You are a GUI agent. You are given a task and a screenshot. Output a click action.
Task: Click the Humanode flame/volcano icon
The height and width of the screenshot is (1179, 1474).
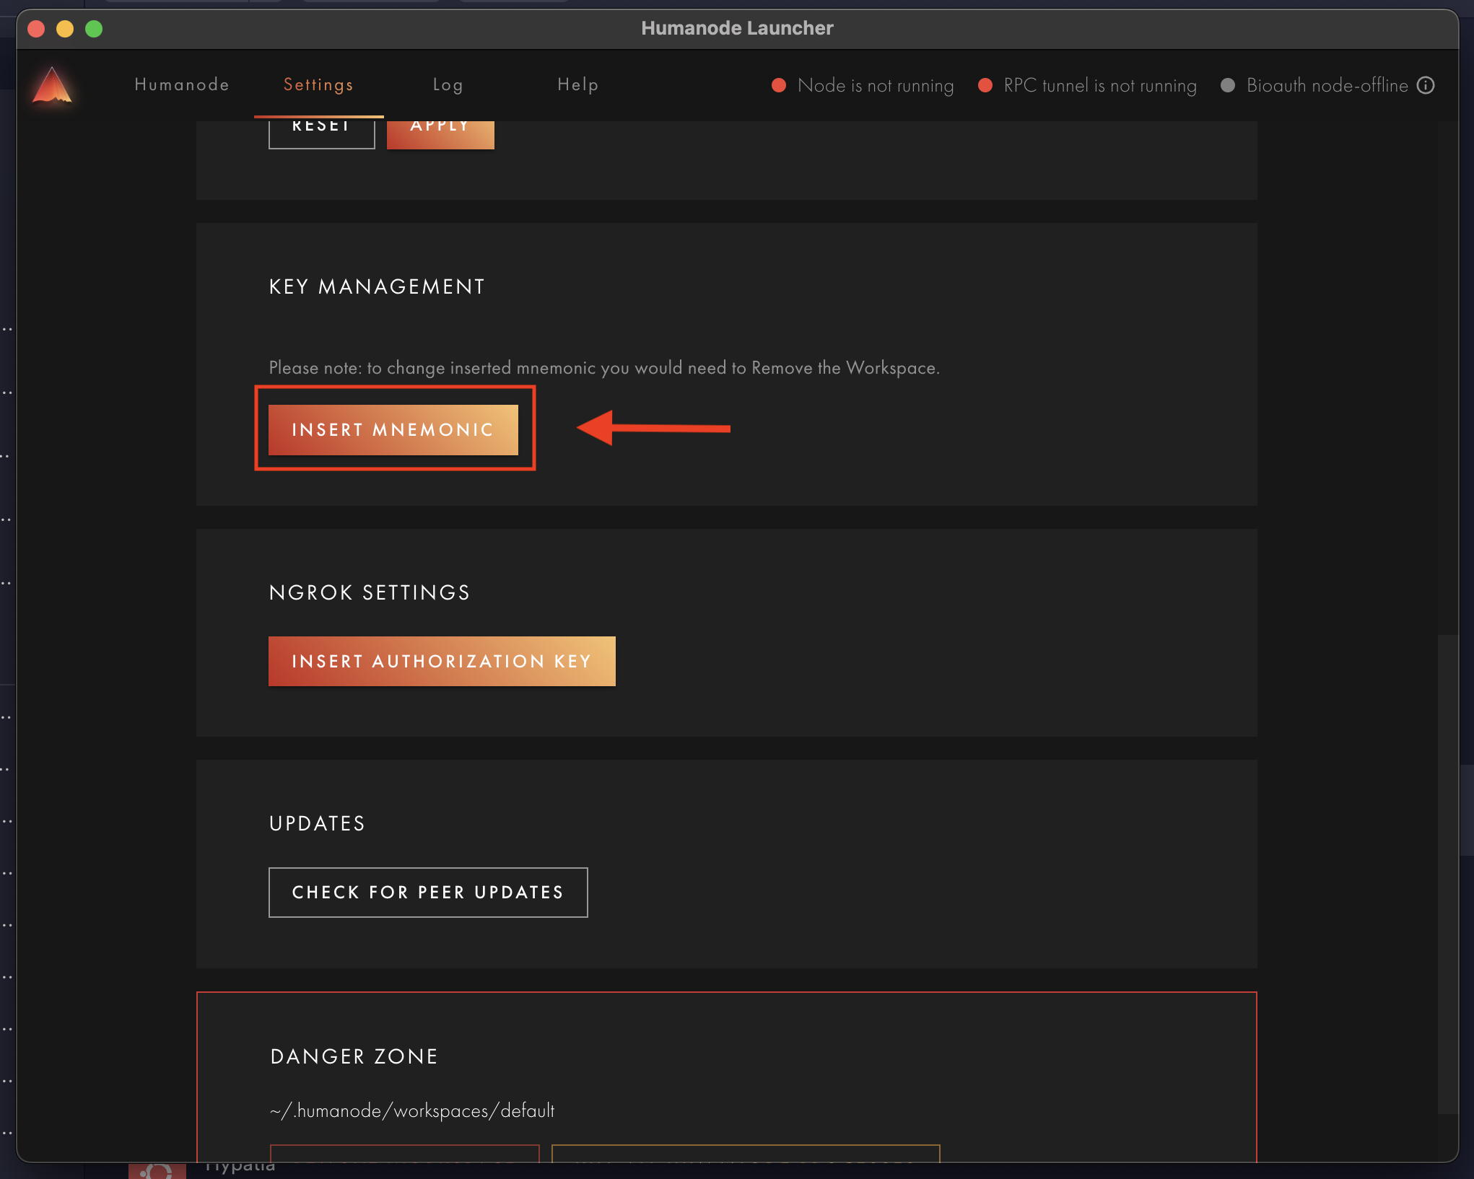coord(53,84)
